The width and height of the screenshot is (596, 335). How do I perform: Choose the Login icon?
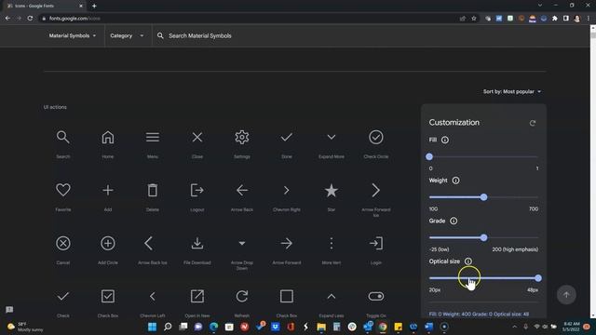point(376,243)
